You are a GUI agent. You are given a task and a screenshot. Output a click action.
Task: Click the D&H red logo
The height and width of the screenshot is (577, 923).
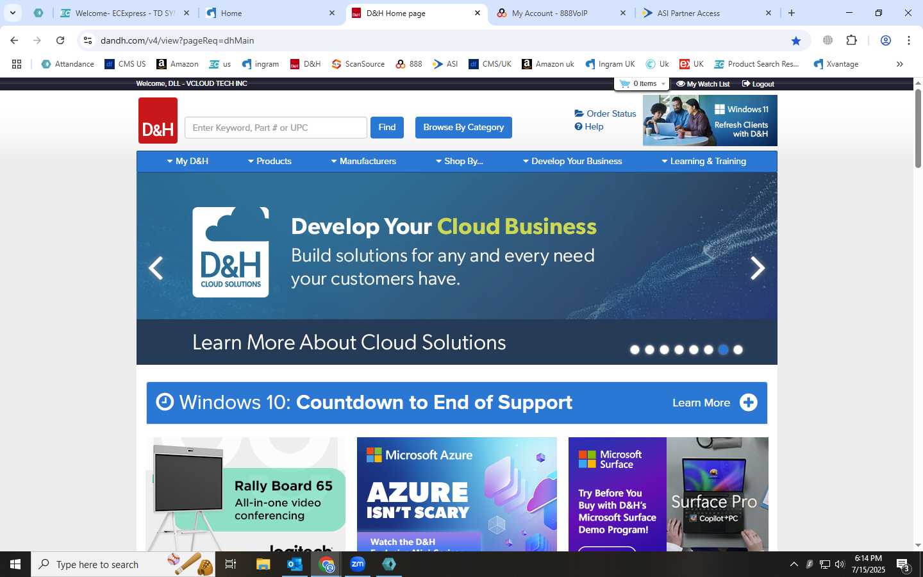point(158,121)
